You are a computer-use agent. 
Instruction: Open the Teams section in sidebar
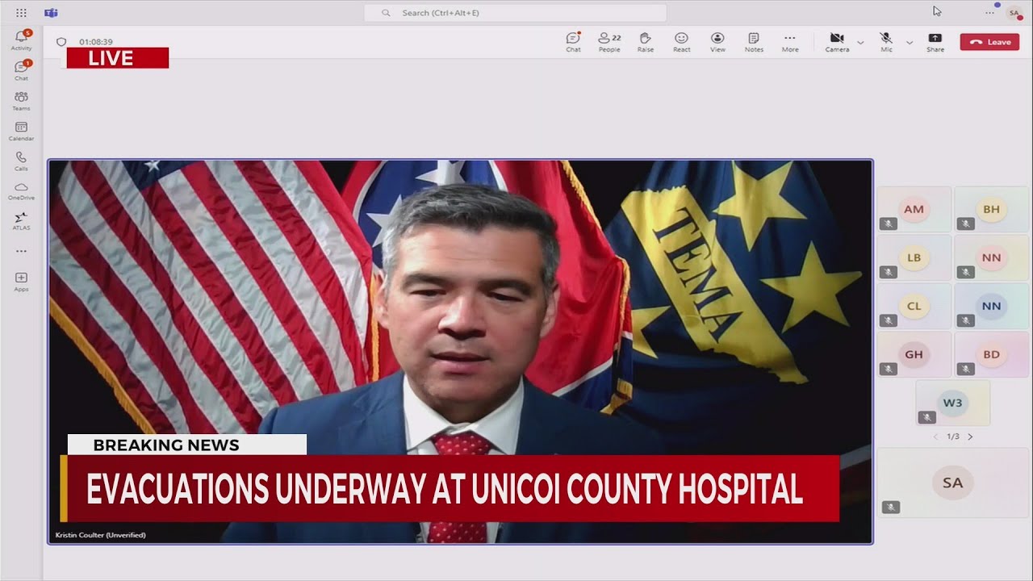coord(21,100)
